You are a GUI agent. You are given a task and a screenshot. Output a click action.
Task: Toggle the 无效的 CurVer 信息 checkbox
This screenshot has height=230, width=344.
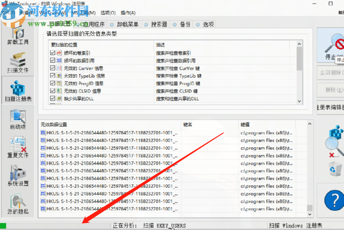point(53,68)
